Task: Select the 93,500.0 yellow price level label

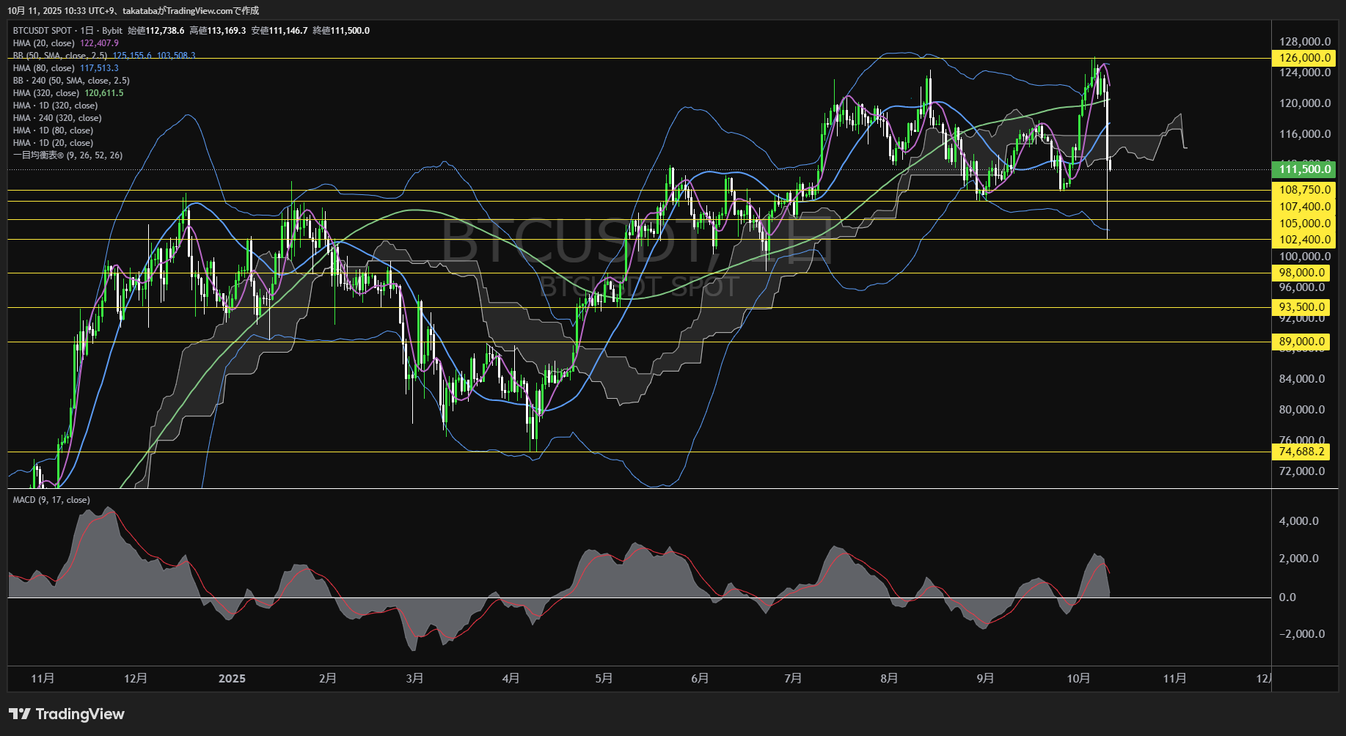Action: click(1302, 307)
